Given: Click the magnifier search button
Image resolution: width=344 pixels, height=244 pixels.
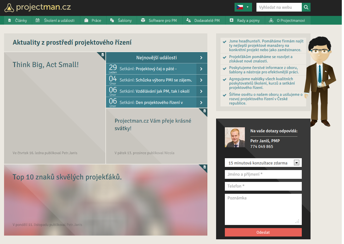Looking at the screenshot, I should (306, 7).
